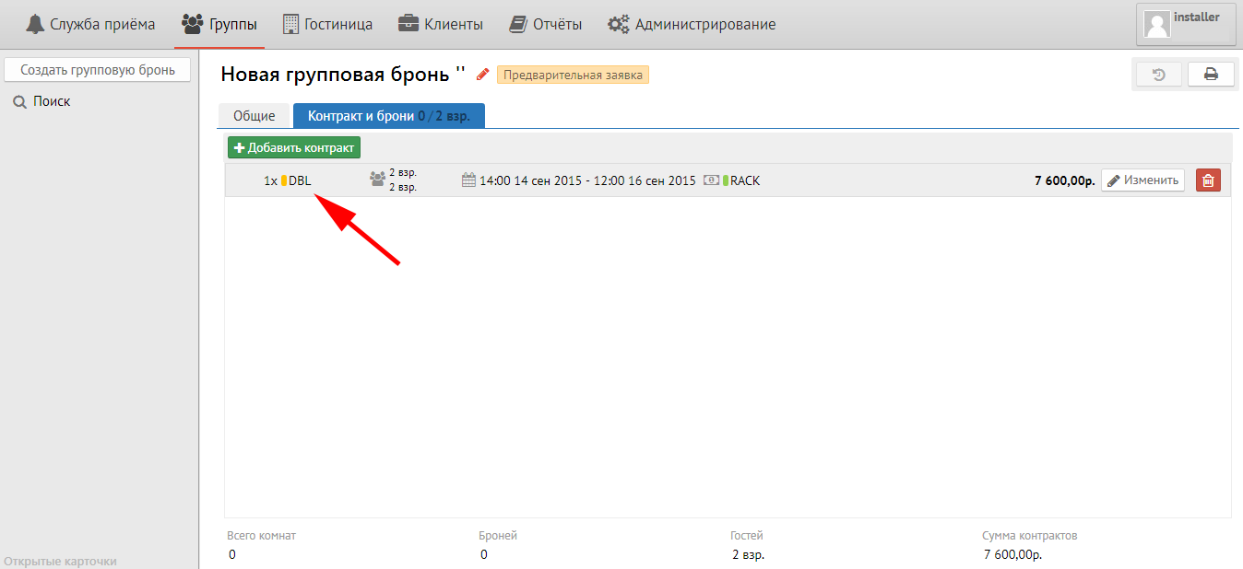
Task: Open the Отчёты menu
Action: [x=545, y=24]
